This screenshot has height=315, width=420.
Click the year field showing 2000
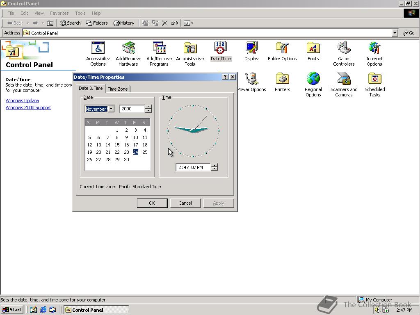pyautogui.click(x=132, y=109)
